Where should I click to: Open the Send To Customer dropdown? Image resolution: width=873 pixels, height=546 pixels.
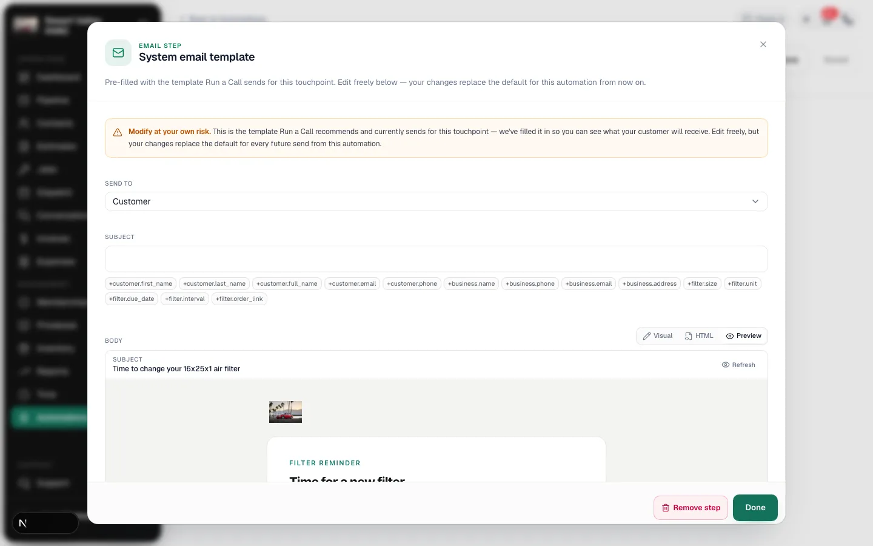coord(436,201)
